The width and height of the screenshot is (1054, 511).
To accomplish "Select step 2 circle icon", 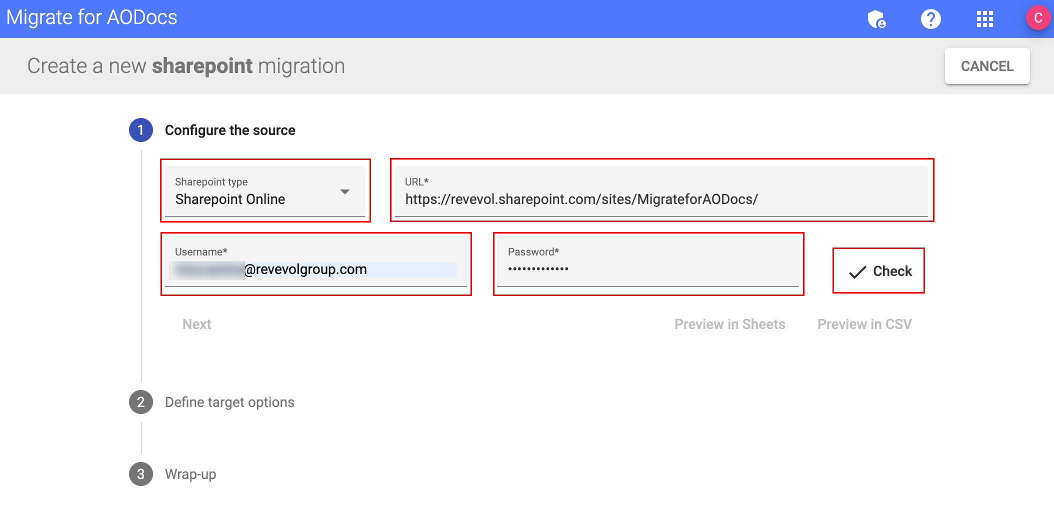I will click(141, 402).
